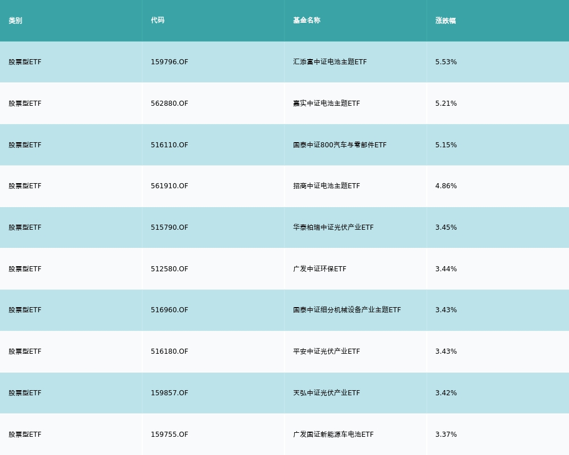
Task: Select fund code 561910.OF
Action: coord(170,186)
